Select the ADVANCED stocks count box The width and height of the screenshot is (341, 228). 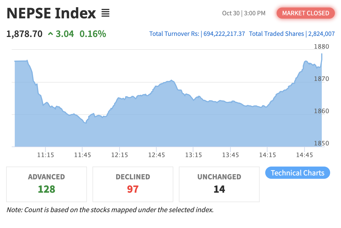point(47,184)
